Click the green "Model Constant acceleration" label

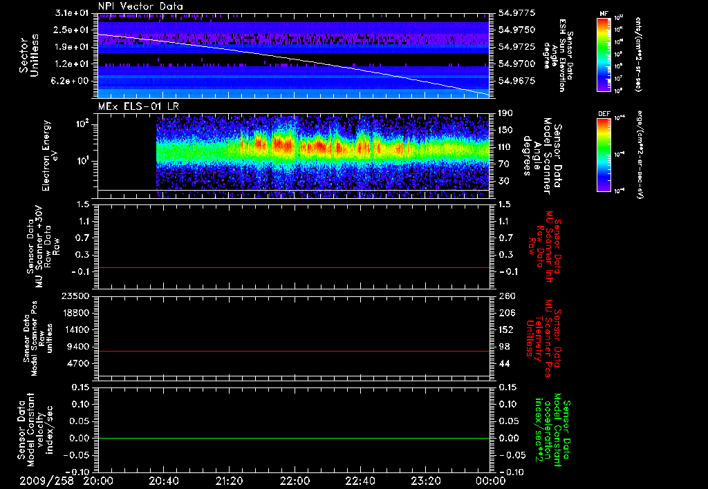point(552,430)
